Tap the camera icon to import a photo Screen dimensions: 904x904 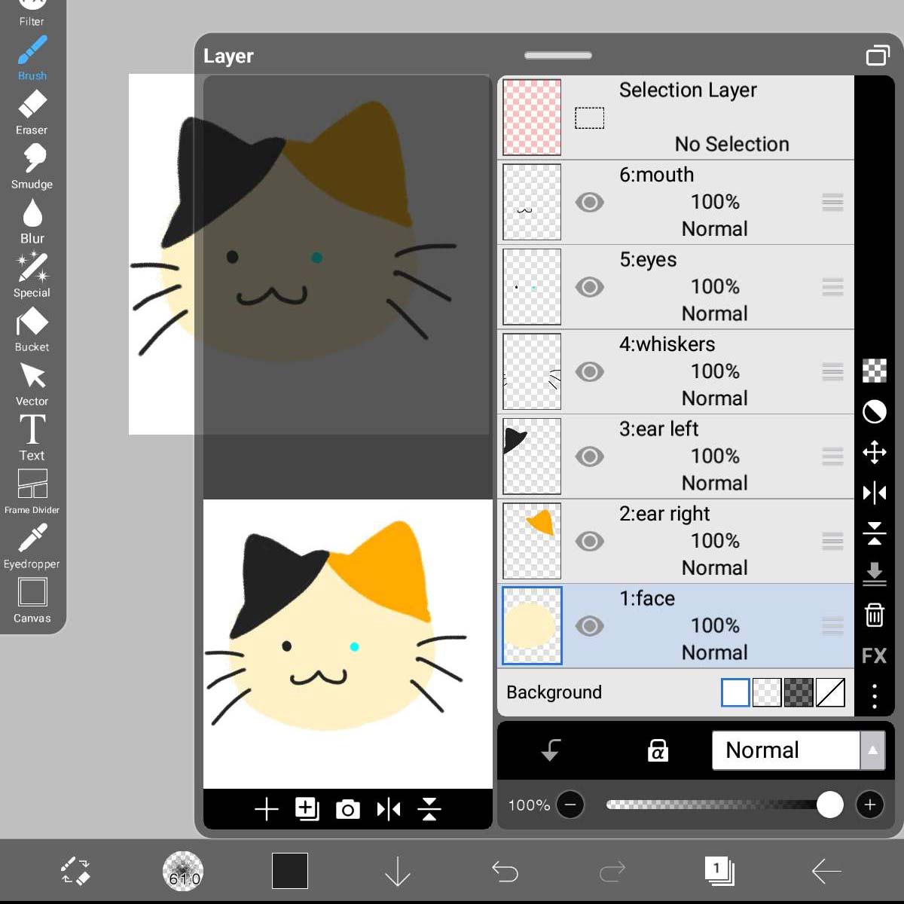point(347,808)
